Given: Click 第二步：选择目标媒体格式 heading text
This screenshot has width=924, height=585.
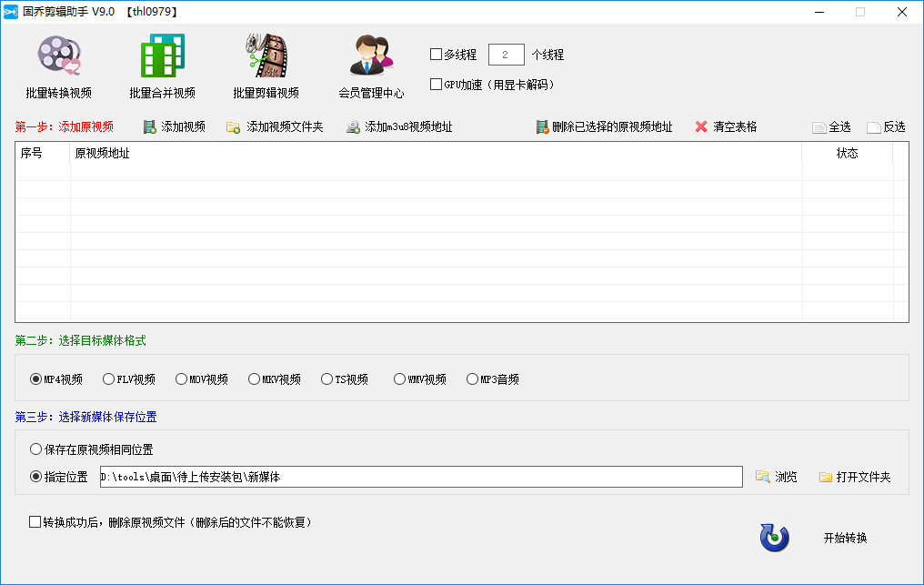Looking at the screenshot, I should point(80,341).
